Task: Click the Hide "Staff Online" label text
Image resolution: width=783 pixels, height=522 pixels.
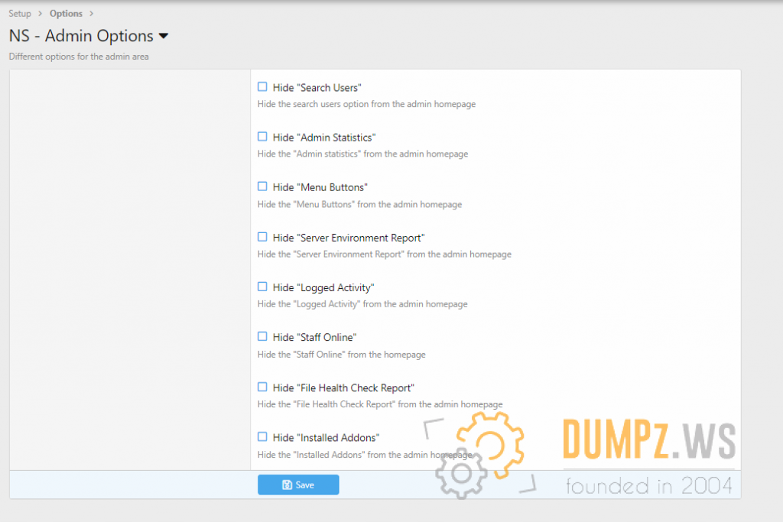Action: (314, 337)
